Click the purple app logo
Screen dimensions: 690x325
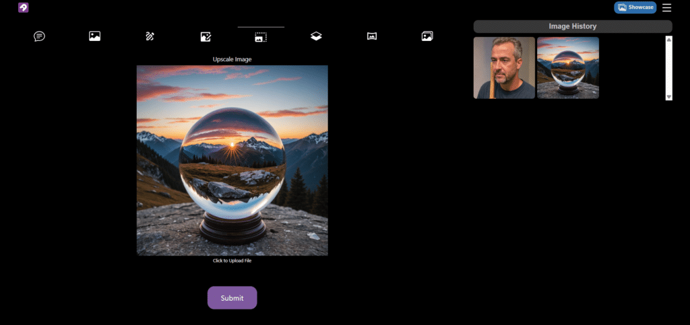(x=24, y=7)
